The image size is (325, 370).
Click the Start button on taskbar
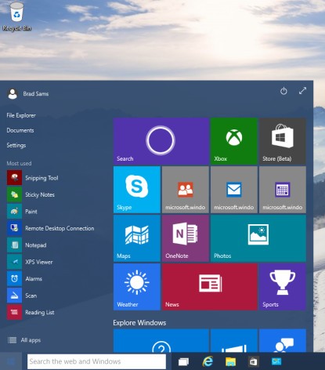(11, 361)
